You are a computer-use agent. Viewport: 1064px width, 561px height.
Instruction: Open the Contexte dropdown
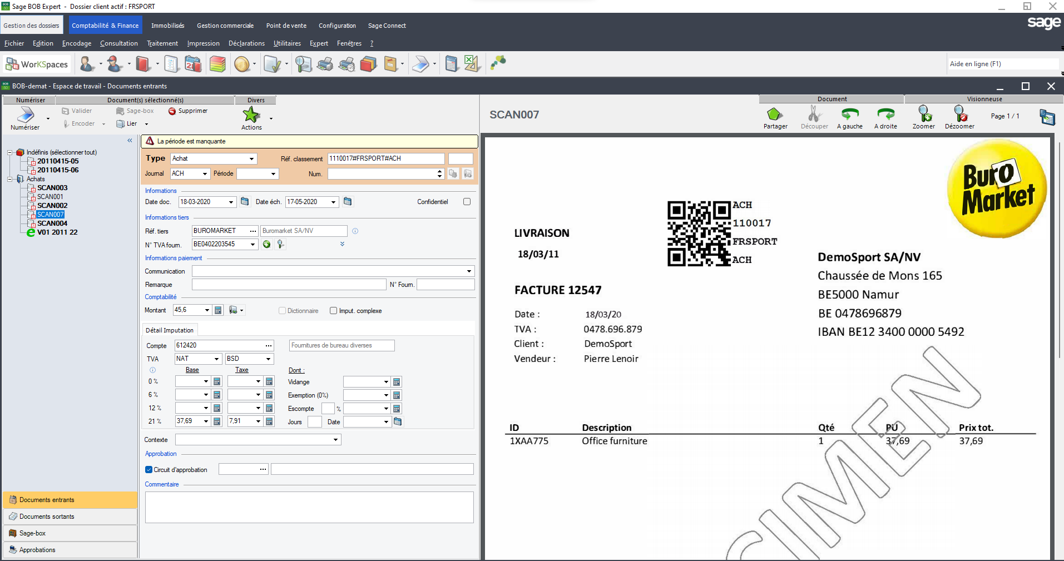(x=335, y=440)
